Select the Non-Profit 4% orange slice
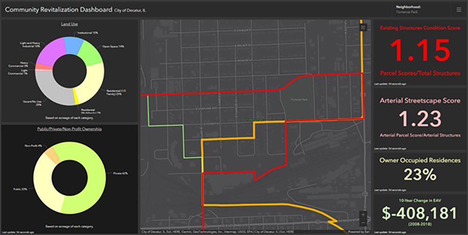The width and height of the screenshot is (468, 235). tap(53, 154)
